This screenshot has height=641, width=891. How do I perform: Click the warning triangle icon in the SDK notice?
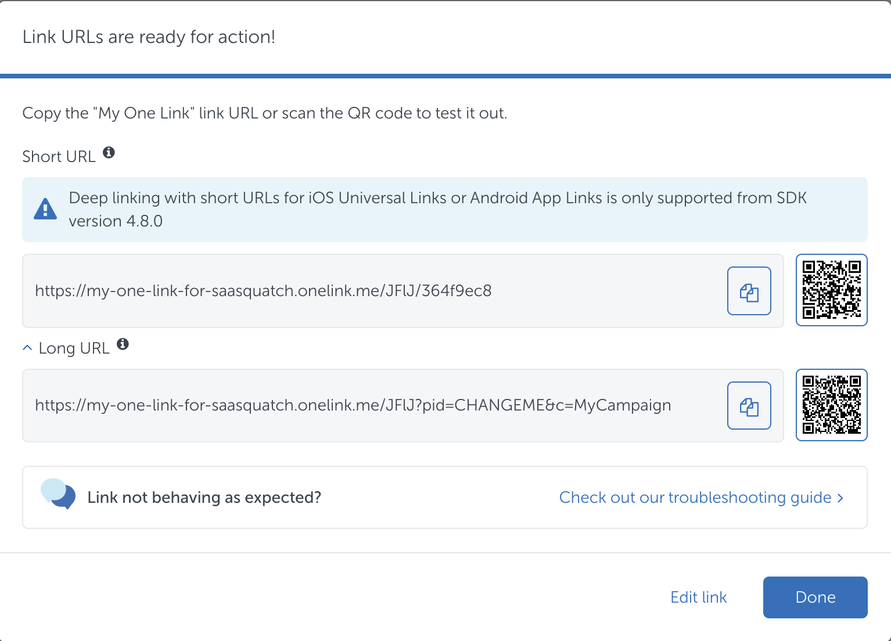(x=45, y=209)
